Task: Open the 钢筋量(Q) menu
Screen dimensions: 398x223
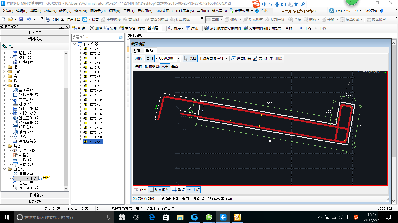Action: point(98,11)
